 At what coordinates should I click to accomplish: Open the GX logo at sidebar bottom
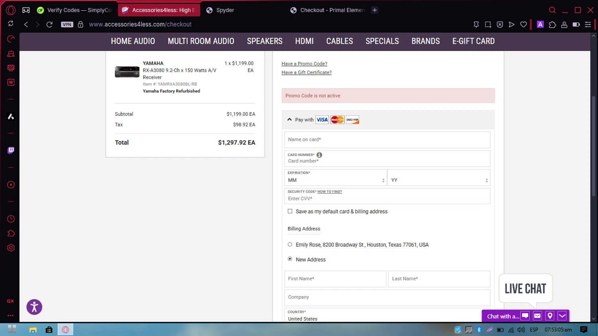click(10, 301)
